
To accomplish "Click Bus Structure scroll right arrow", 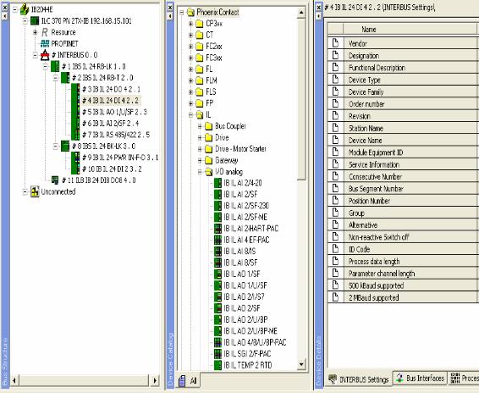I will (155, 380).
